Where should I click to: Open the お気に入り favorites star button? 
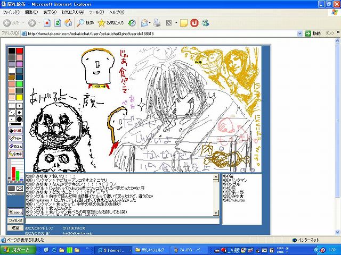tap(111, 23)
